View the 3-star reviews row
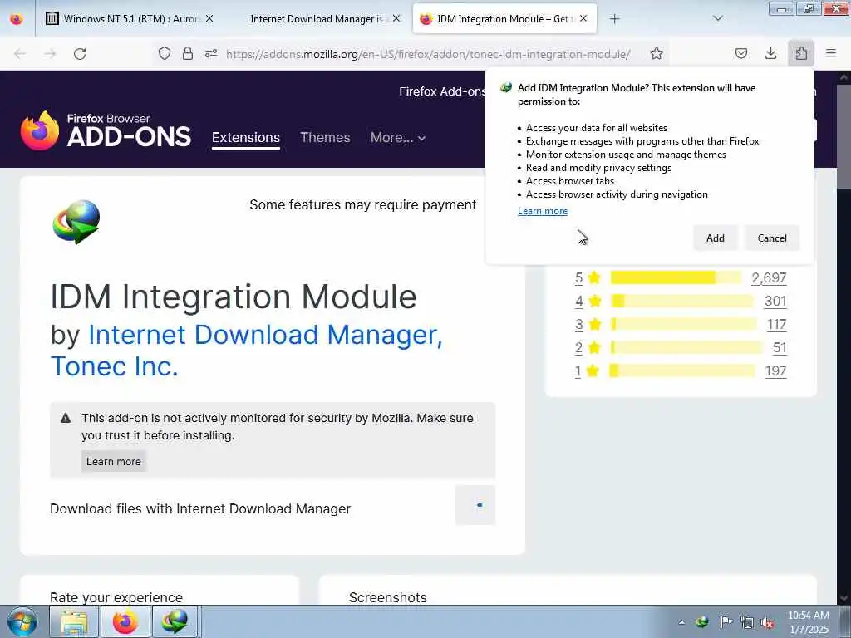This screenshot has height=638, width=851. coord(681,325)
